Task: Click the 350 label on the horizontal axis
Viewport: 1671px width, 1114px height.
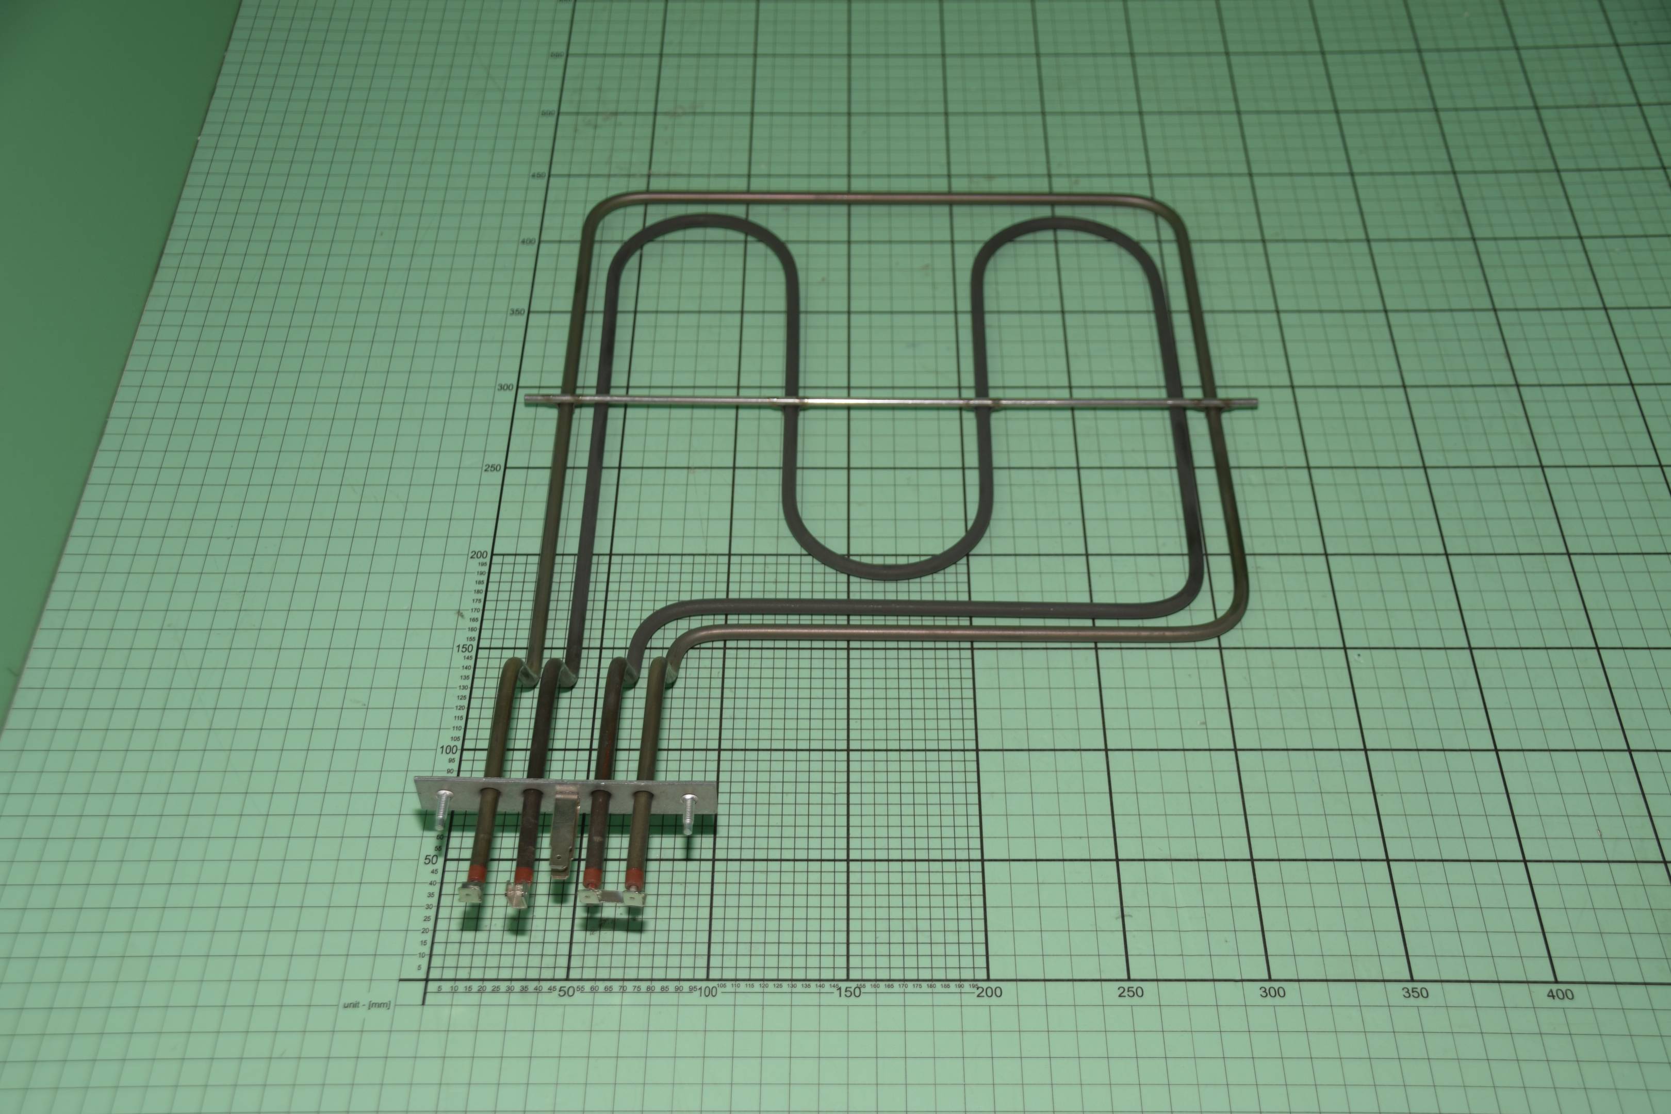Action: coord(1415,993)
